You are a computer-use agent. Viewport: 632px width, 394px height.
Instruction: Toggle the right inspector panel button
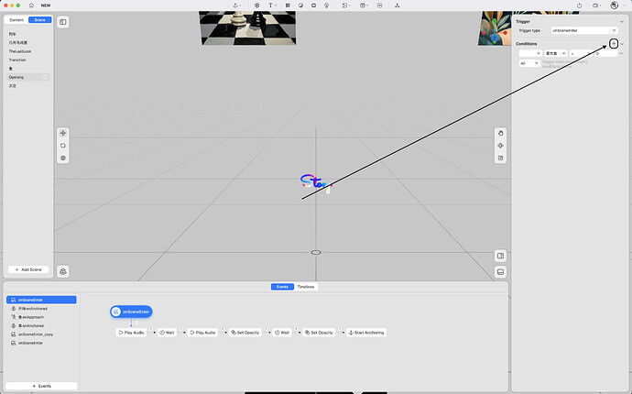501,256
